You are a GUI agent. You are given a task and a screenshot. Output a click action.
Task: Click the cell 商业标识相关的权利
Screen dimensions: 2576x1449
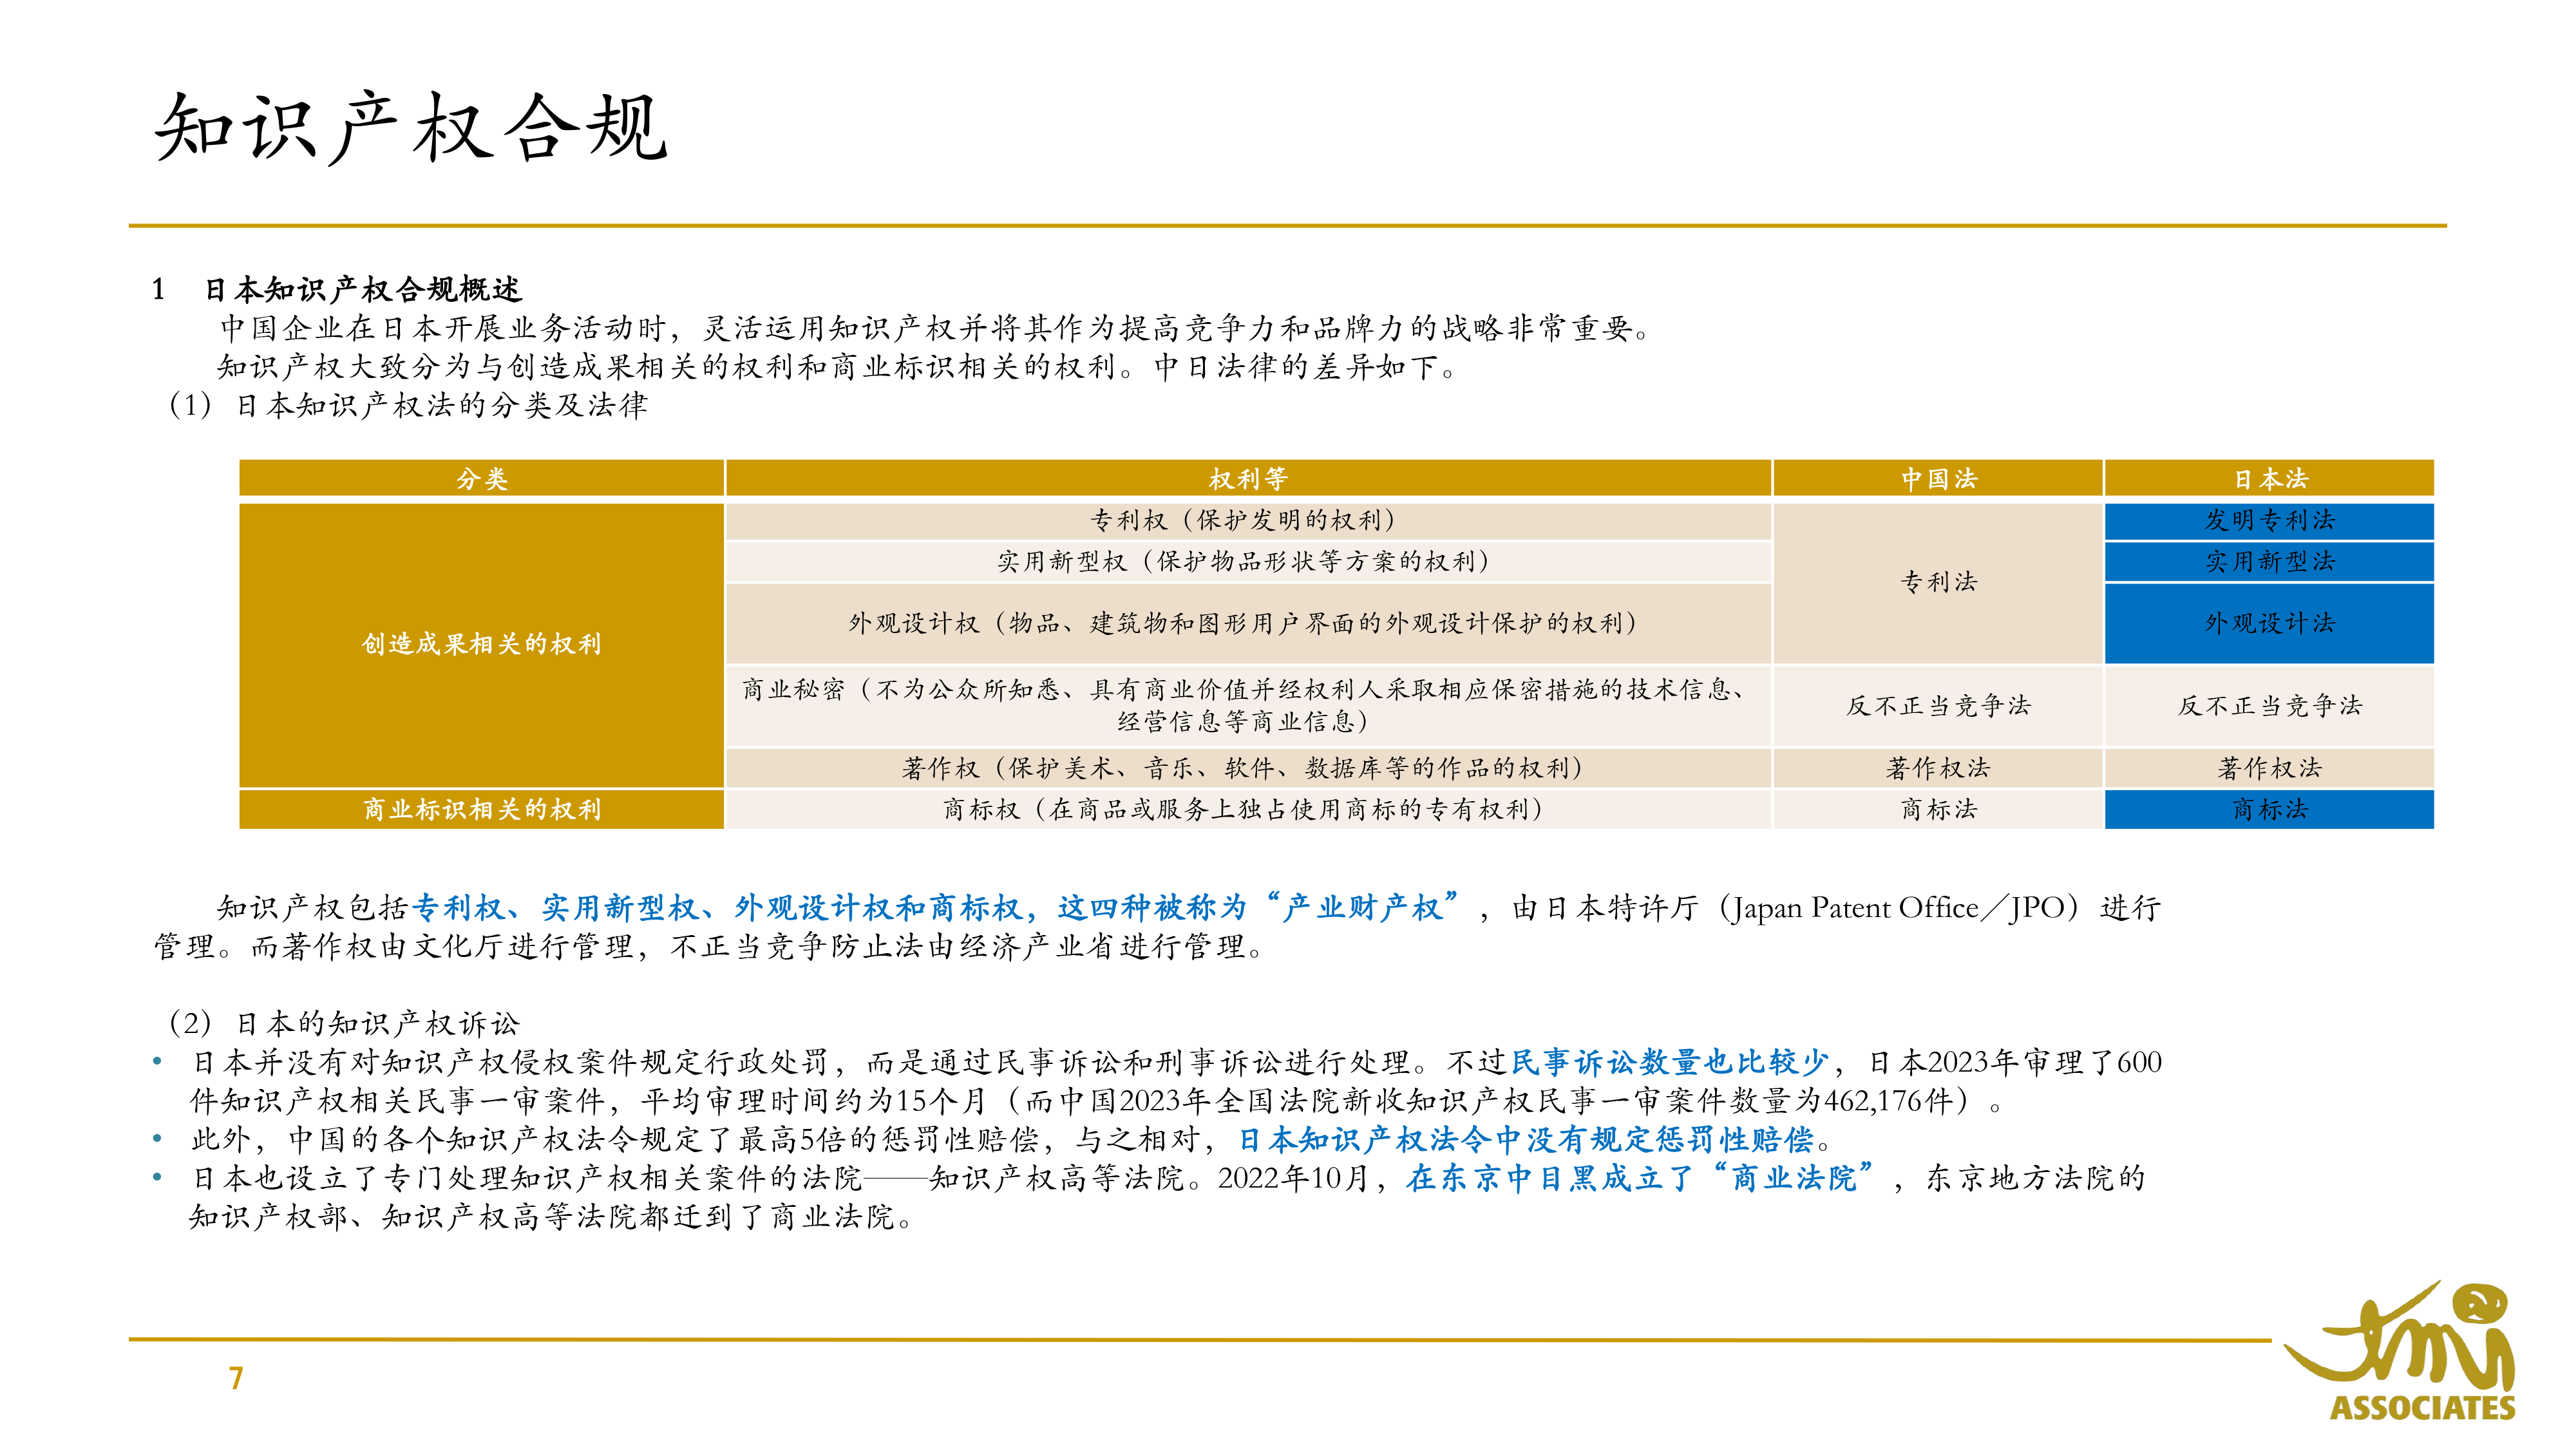[482, 809]
